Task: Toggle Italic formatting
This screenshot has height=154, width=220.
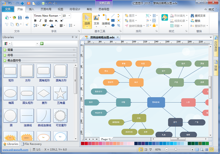Action: (x=40, y=21)
